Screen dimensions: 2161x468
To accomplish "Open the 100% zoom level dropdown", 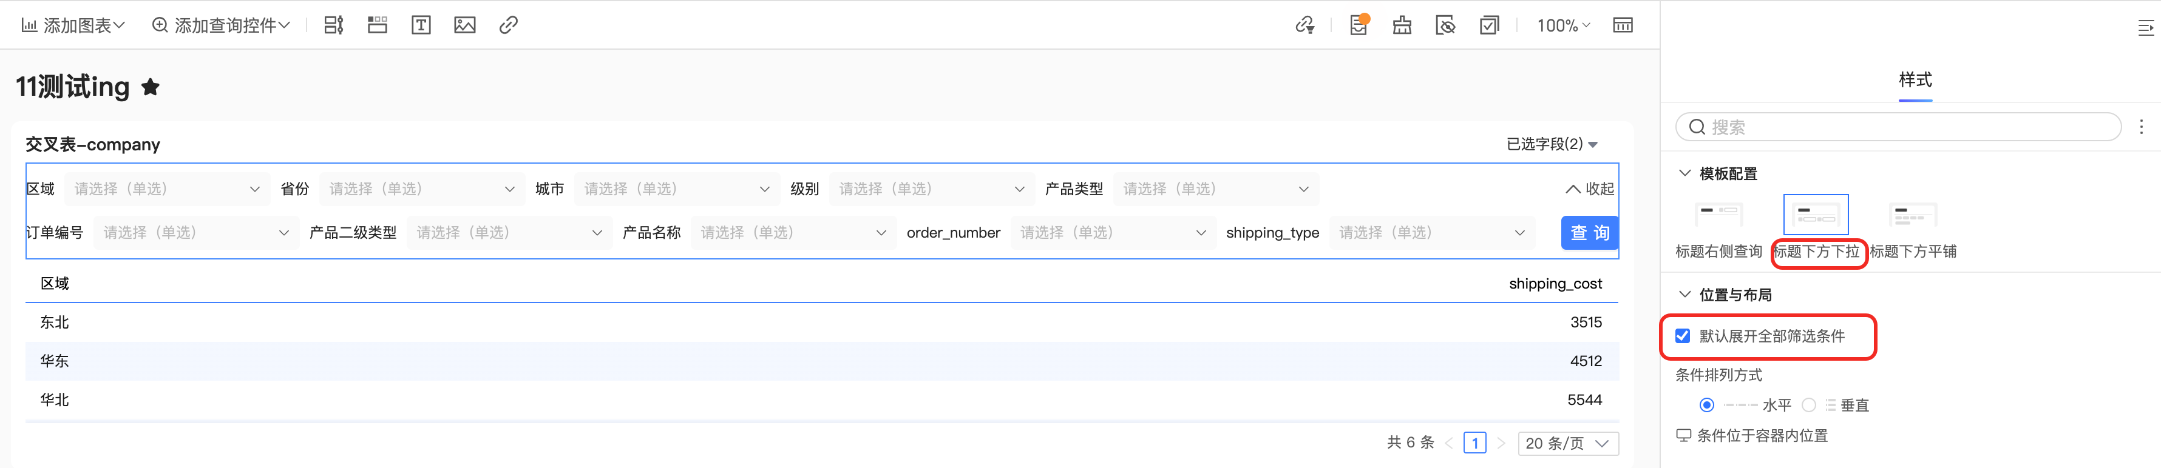I will coord(1563,25).
